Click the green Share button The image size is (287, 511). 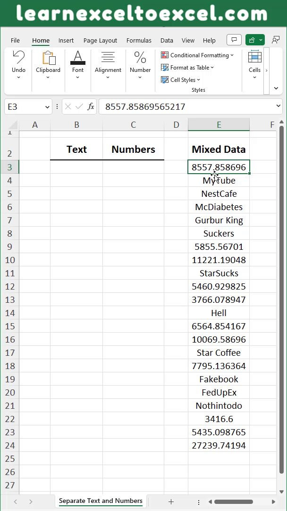point(255,40)
